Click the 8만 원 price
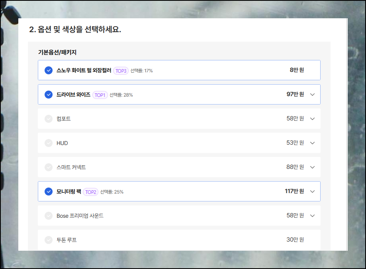The width and height of the screenshot is (366, 269). (x=297, y=70)
